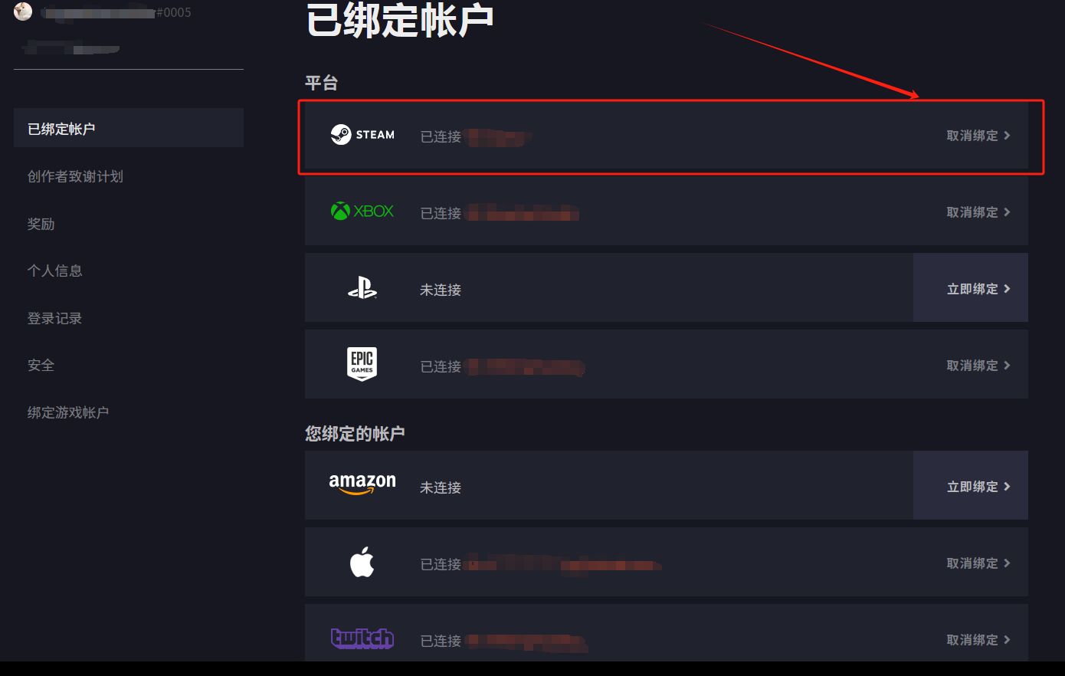Click the Twitch row 取消绑定 chevron arrow
The width and height of the screenshot is (1065, 676).
(x=1007, y=640)
